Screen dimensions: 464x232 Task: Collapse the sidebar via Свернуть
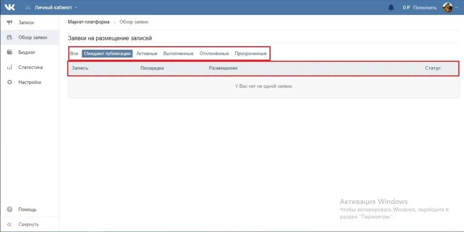(29, 224)
